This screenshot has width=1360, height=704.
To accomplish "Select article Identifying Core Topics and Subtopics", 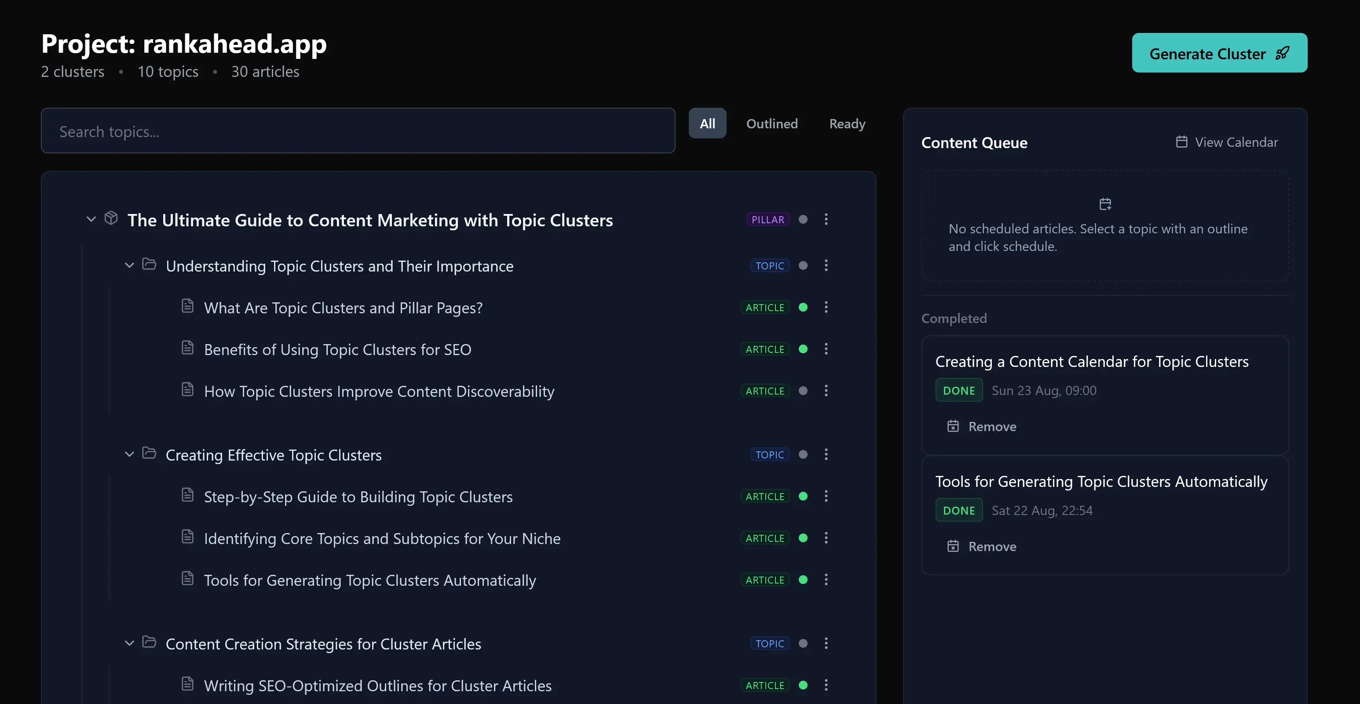I will [382, 538].
